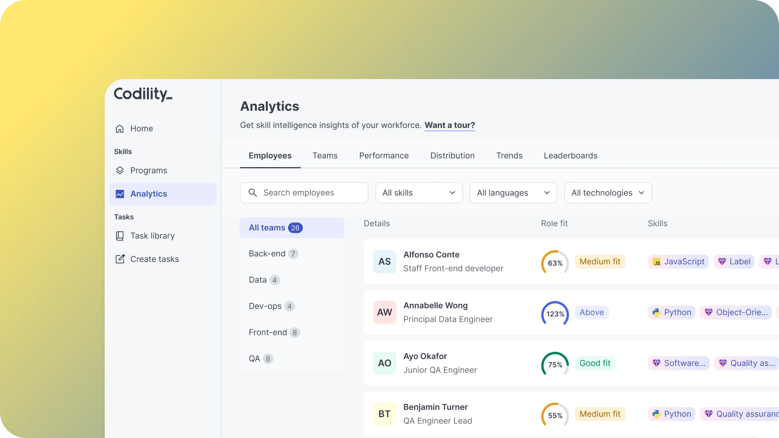
Task: Click Annabelle Wong's Python skill tag
Action: point(671,312)
